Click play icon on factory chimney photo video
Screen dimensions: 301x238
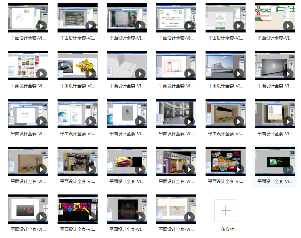(x=239, y=74)
